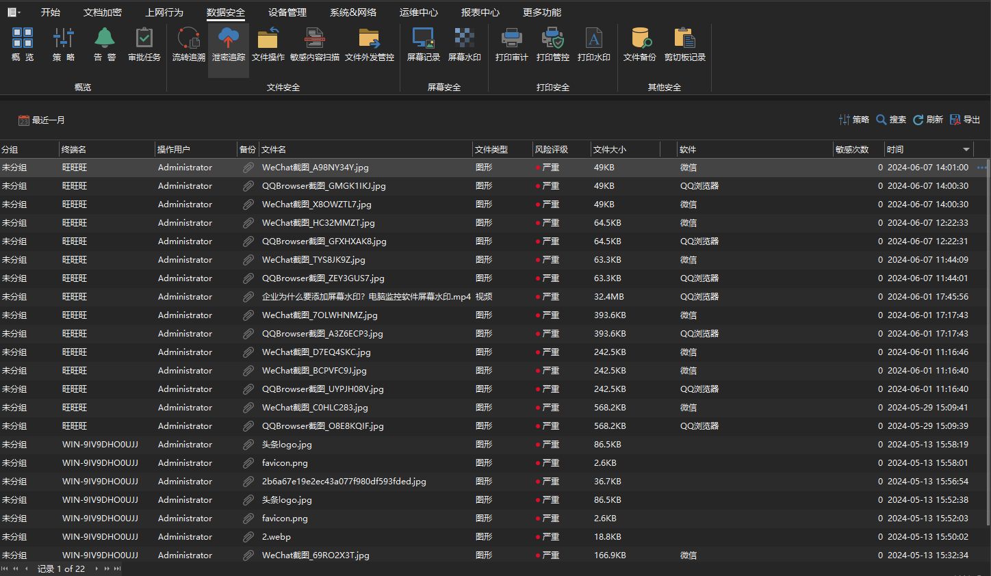This screenshot has height=576, width=991.
Task: Click backup paperclip for the mp4 video row
Action: tap(248, 297)
